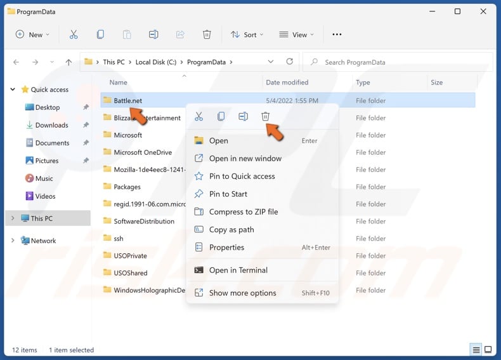
Task: Click the pin icon beside Desktop
Action: pos(86,107)
